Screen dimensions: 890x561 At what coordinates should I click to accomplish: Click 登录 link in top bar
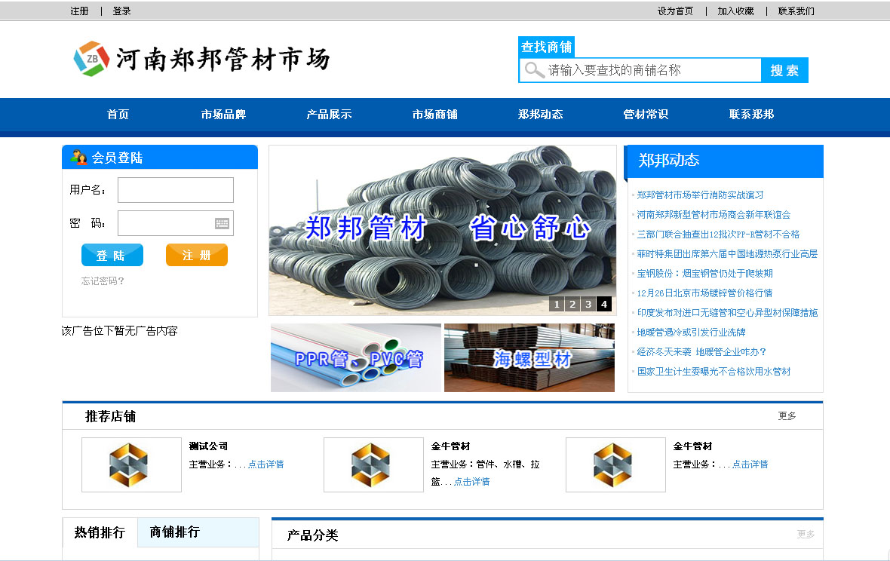coord(121,11)
